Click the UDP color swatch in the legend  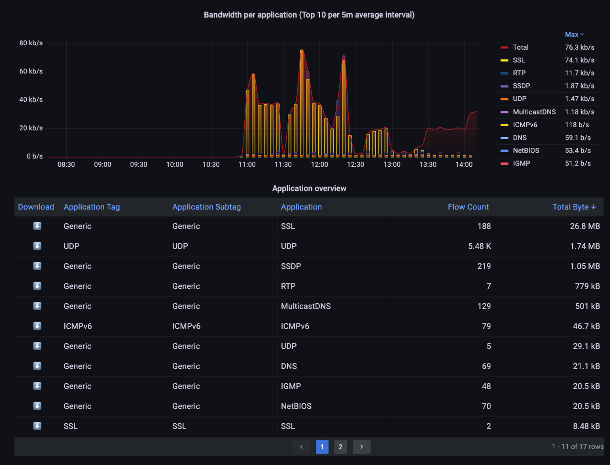click(504, 99)
